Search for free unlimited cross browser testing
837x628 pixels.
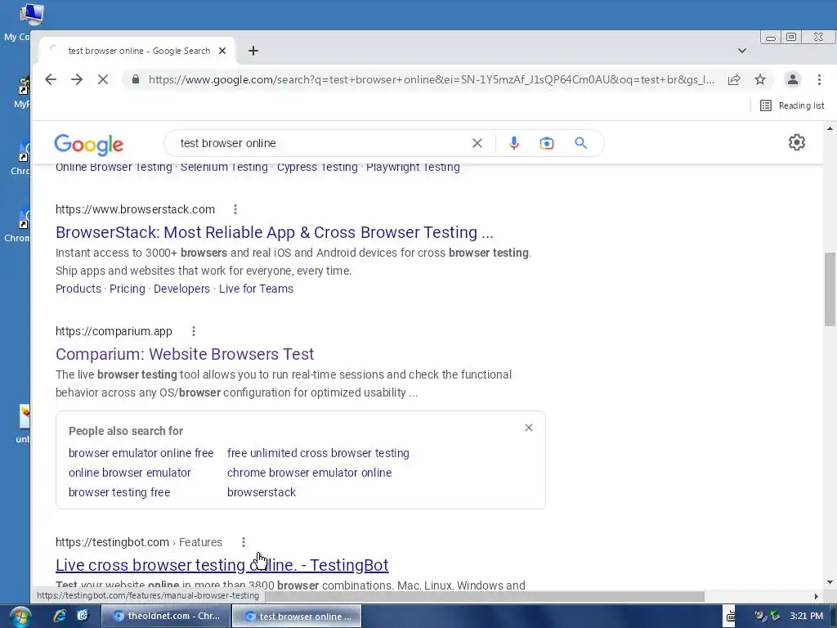click(318, 453)
